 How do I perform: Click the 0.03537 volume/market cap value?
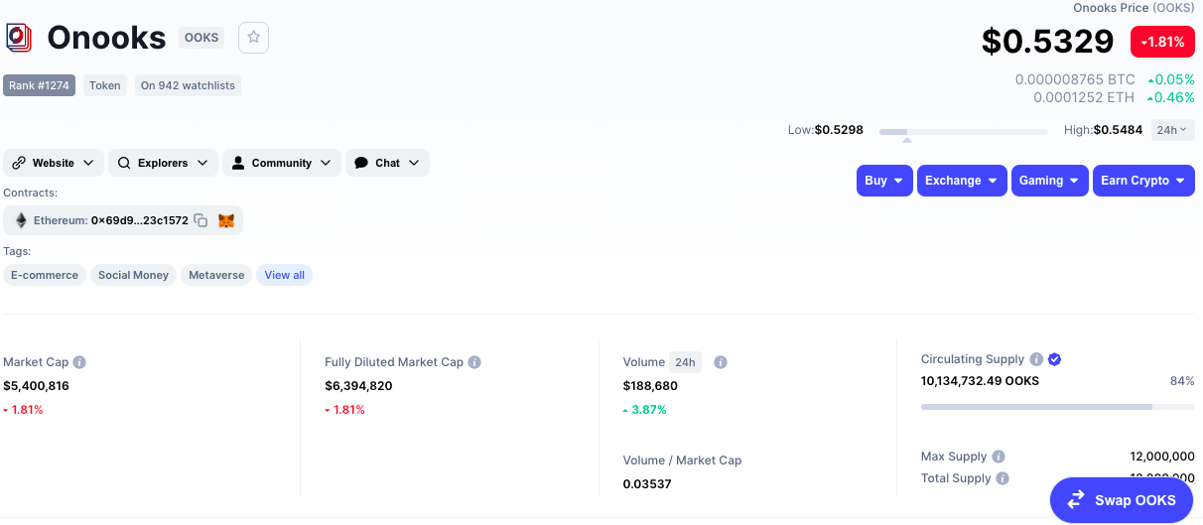pyautogui.click(x=647, y=484)
